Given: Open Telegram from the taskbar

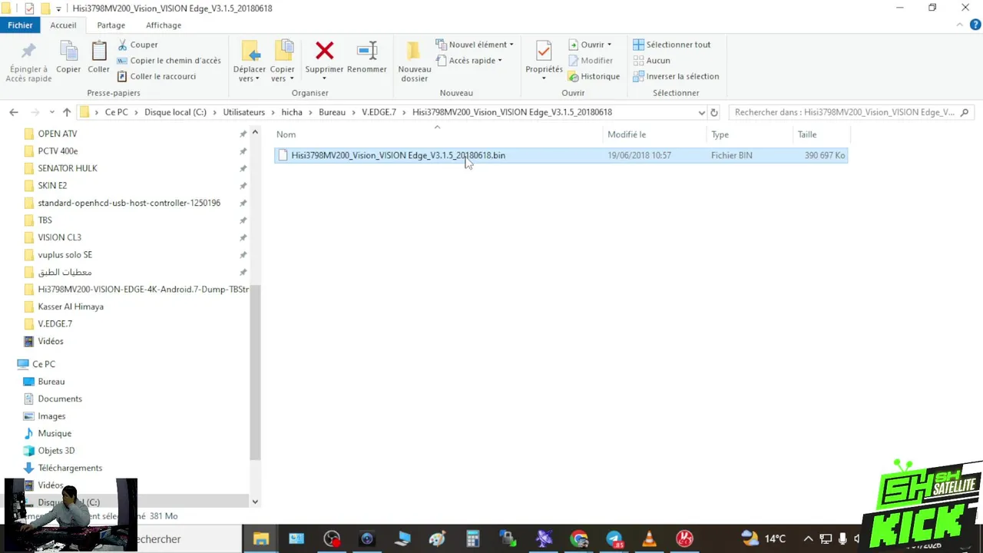Looking at the screenshot, I should pos(614,539).
